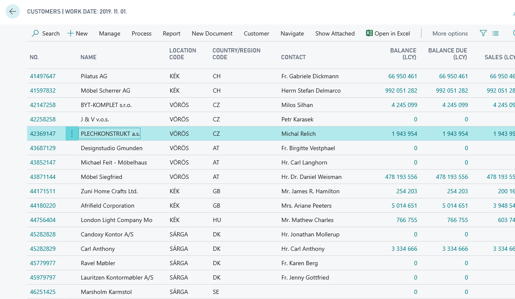
Task: Click the plus icon for New
Action: pyautogui.click(x=70, y=33)
